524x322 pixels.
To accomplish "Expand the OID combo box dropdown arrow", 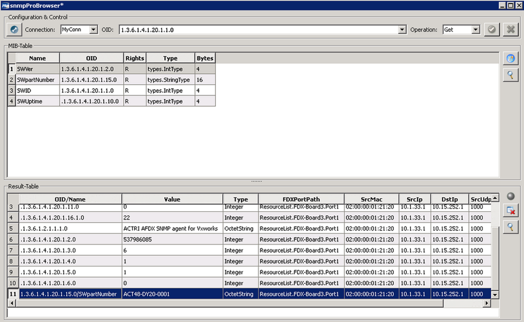I will click(402, 29).
